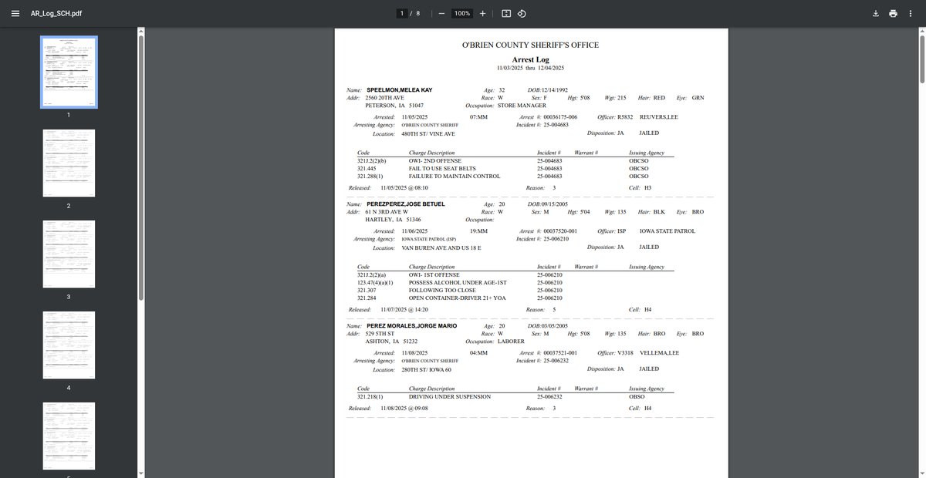Click city line PETERSON, IA 51047
Screen dimensions: 926x478
[394, 105]
